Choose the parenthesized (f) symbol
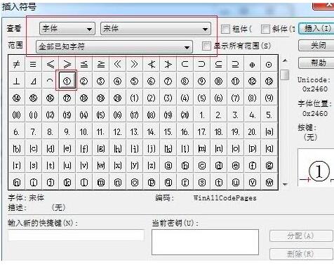This screenshot has width=334, height=265. point(83,148)
